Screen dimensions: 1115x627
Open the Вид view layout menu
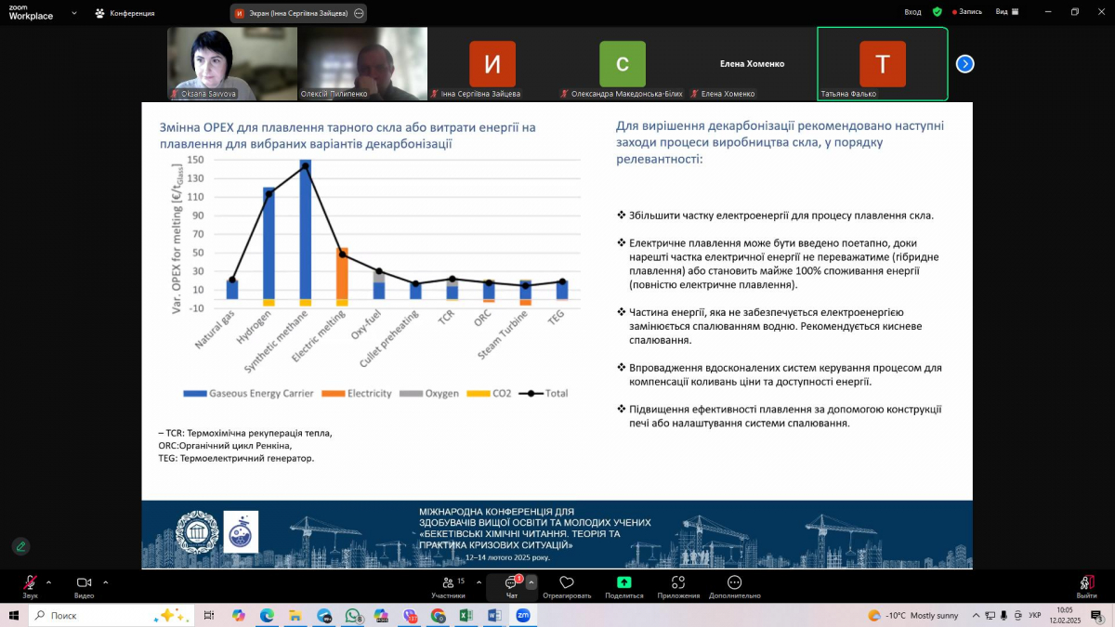click(x=1007, y=12)
